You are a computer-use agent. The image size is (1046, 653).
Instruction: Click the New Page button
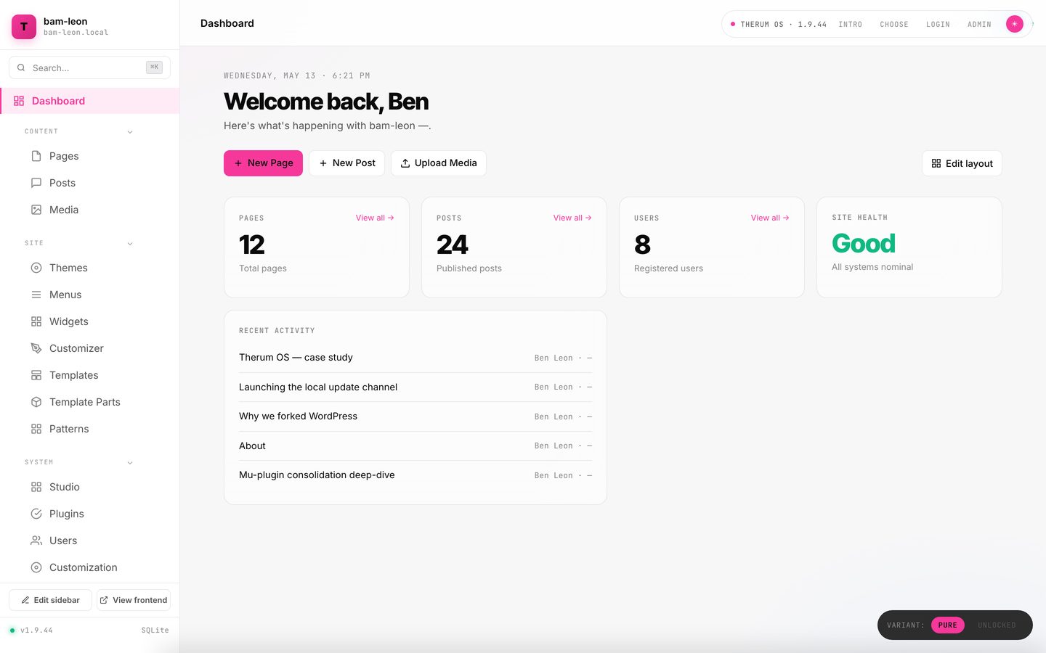(263, 163)
